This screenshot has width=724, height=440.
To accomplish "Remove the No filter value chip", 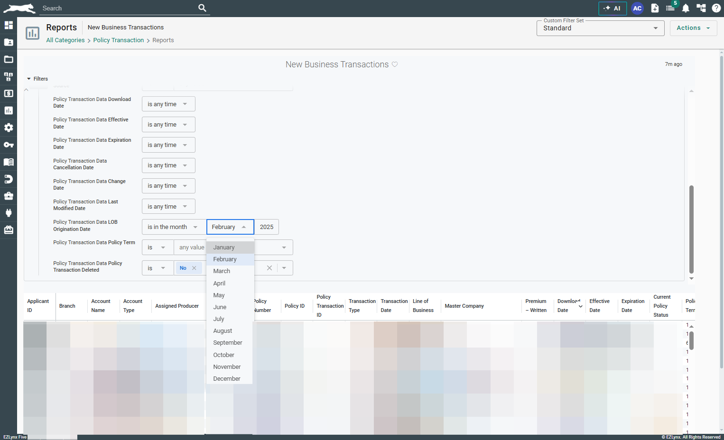I will [194, 268].
